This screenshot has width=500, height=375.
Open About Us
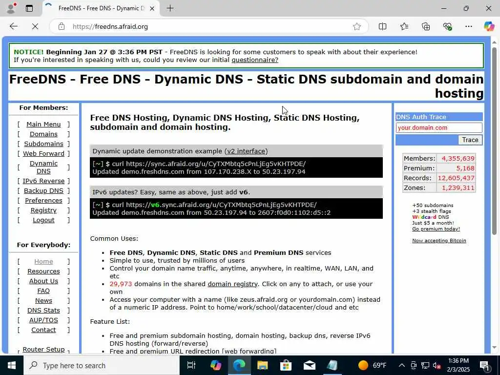pos(43,281)
